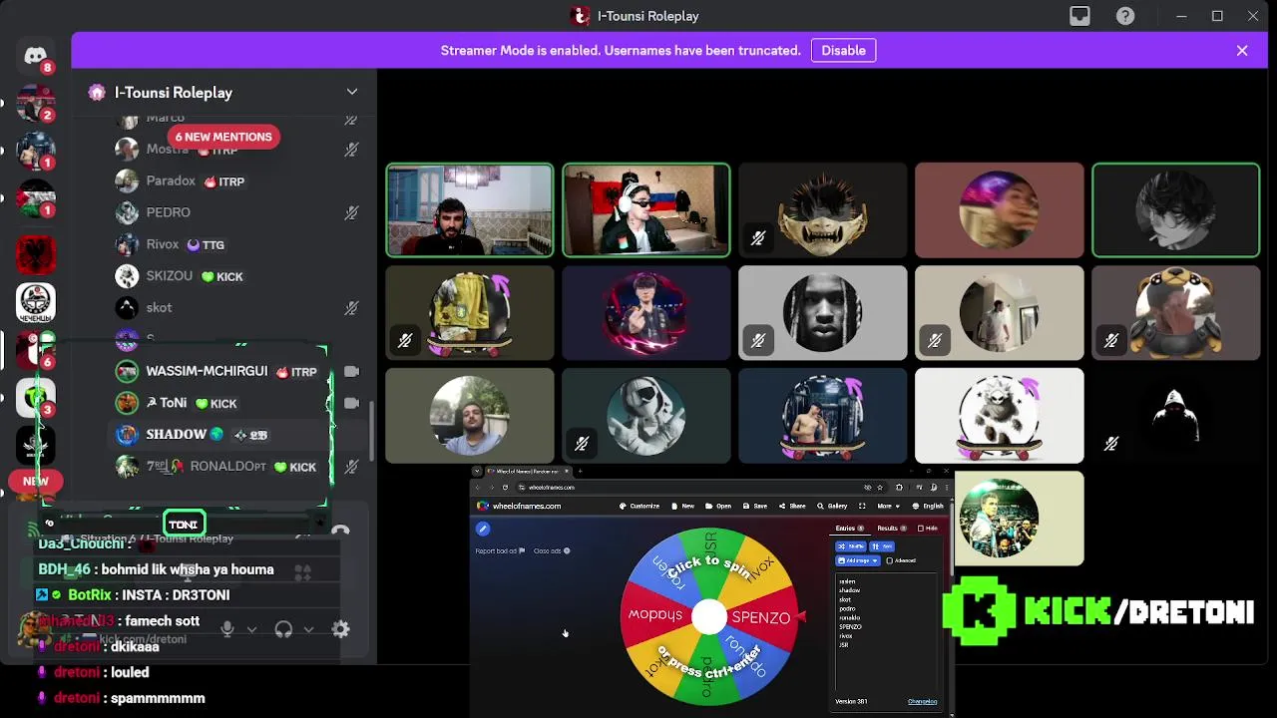This screenshot has width=1277, height=718.
Task: Open a new Chrome tab with plus
Action: (x=580, y=471)
